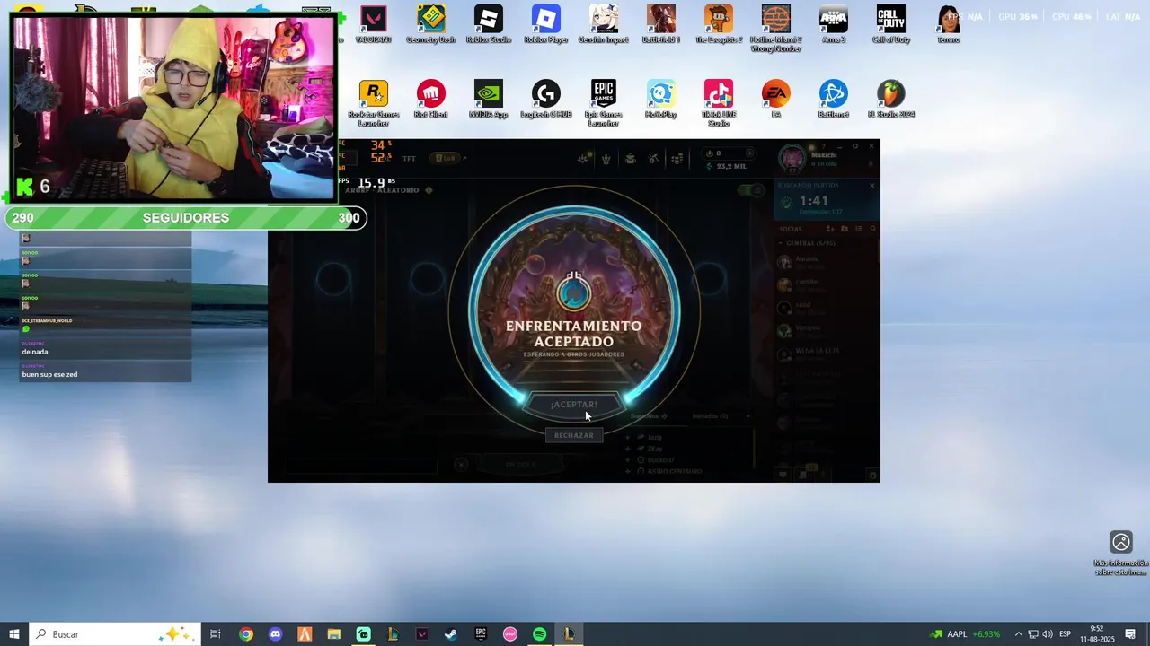Open the VALORANT desktop shortcut
Screen dimensions: 1150x646
[373, 25]
